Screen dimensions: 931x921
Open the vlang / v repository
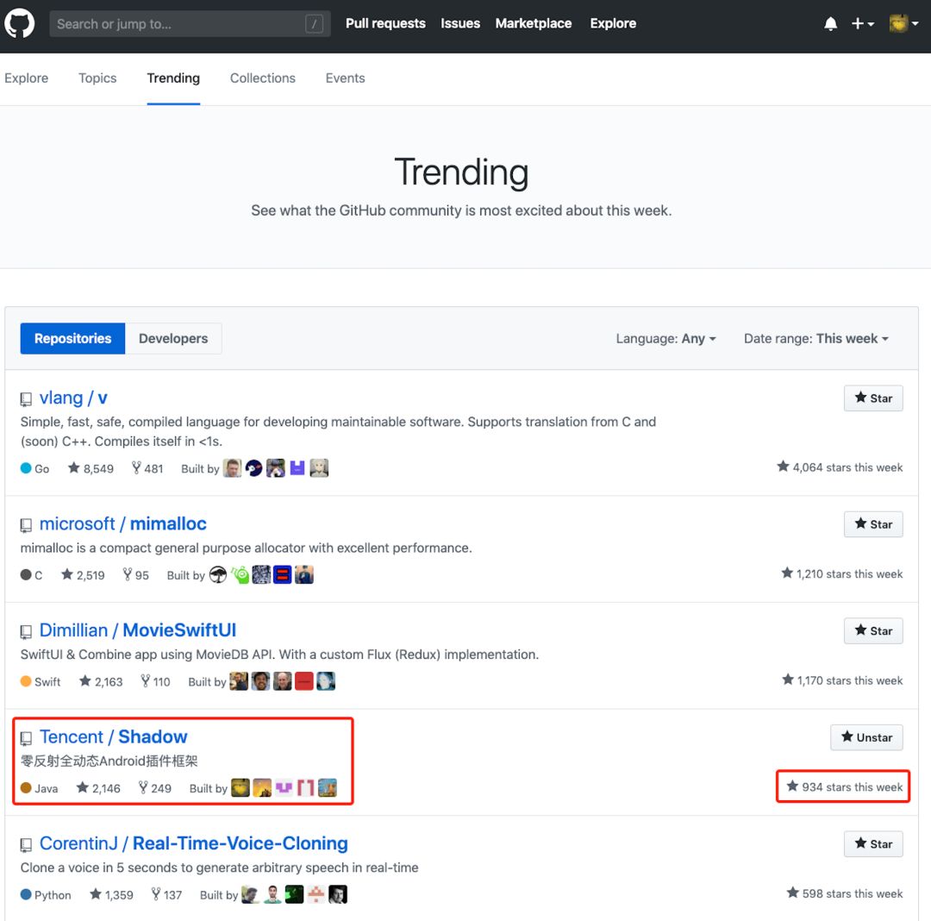(x=73, y=398)
